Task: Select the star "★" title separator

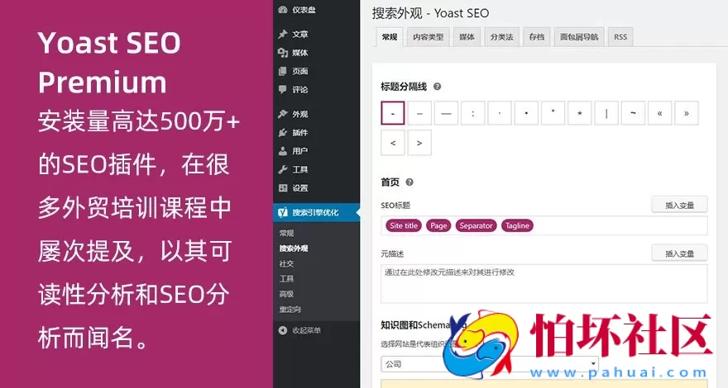Action: (x=579, y=113)
